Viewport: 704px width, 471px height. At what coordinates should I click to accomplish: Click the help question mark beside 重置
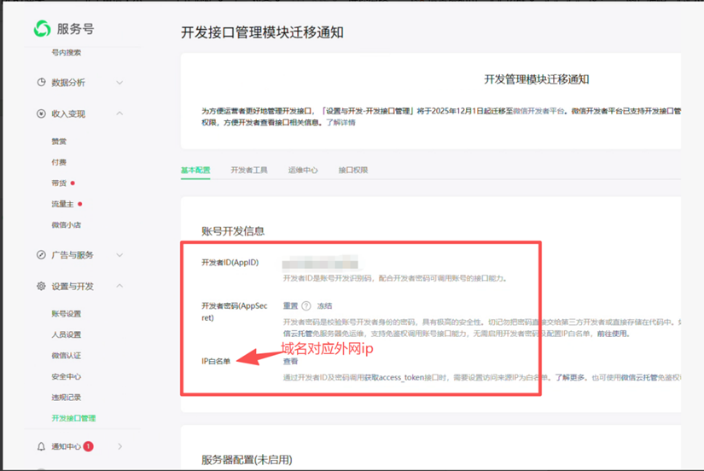306,305
